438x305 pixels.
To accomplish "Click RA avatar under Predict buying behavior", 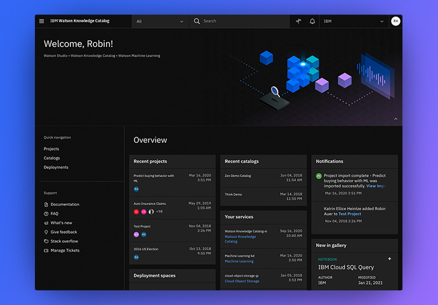I will coord(136,189).
